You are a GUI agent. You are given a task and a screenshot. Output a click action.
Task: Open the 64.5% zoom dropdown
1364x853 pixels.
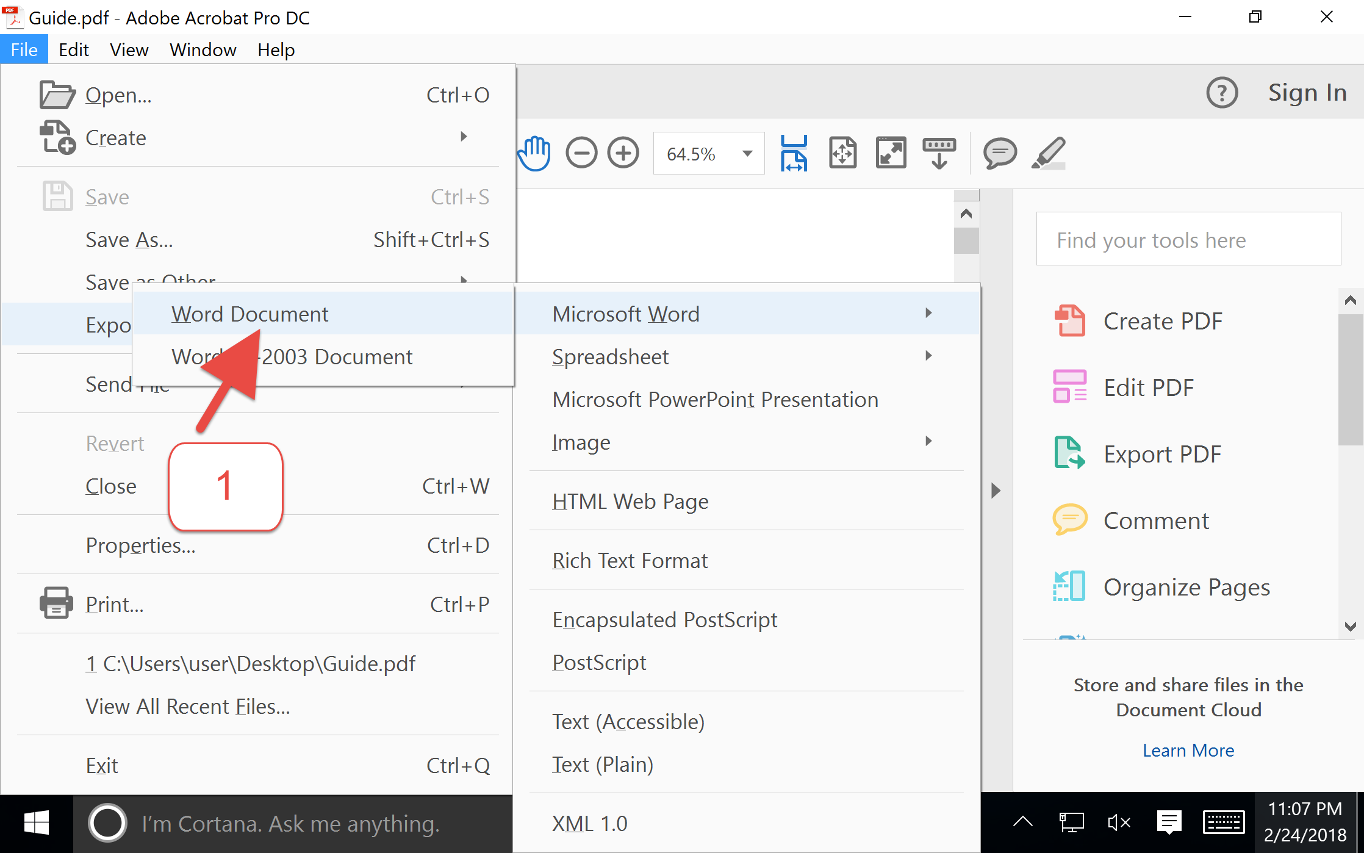[x=747, y=154]
